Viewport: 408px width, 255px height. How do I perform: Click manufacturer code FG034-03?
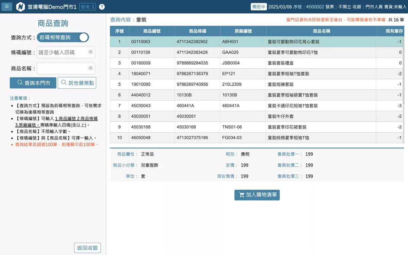[x=232, y=138]
